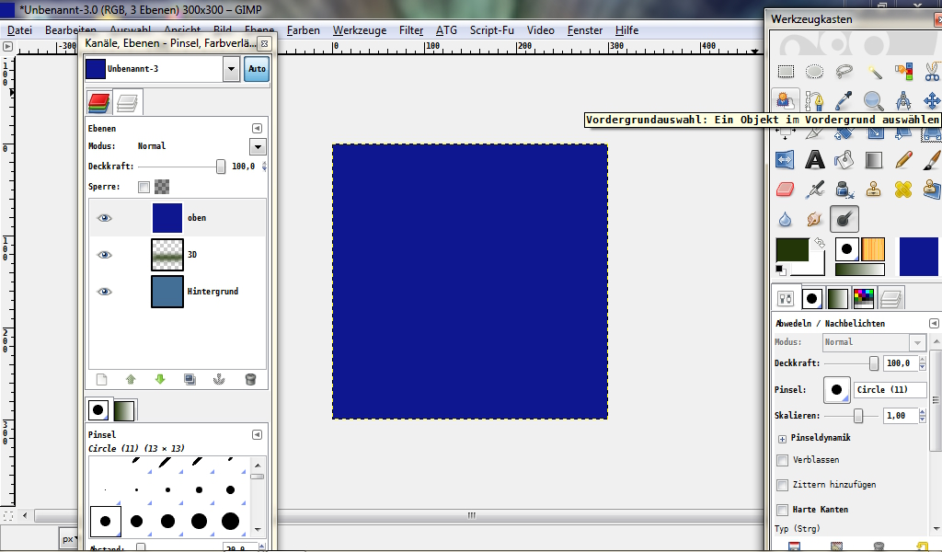Enable Harte Kanten checkbox
Image resolution: width=942 pixels, height=552 pixels.
click(782, 510)
